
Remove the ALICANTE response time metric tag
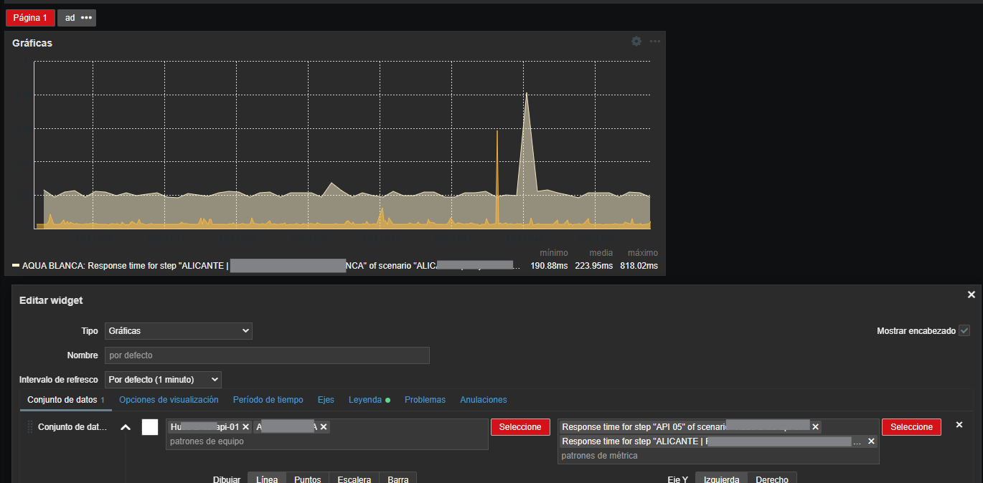[872, 441]
